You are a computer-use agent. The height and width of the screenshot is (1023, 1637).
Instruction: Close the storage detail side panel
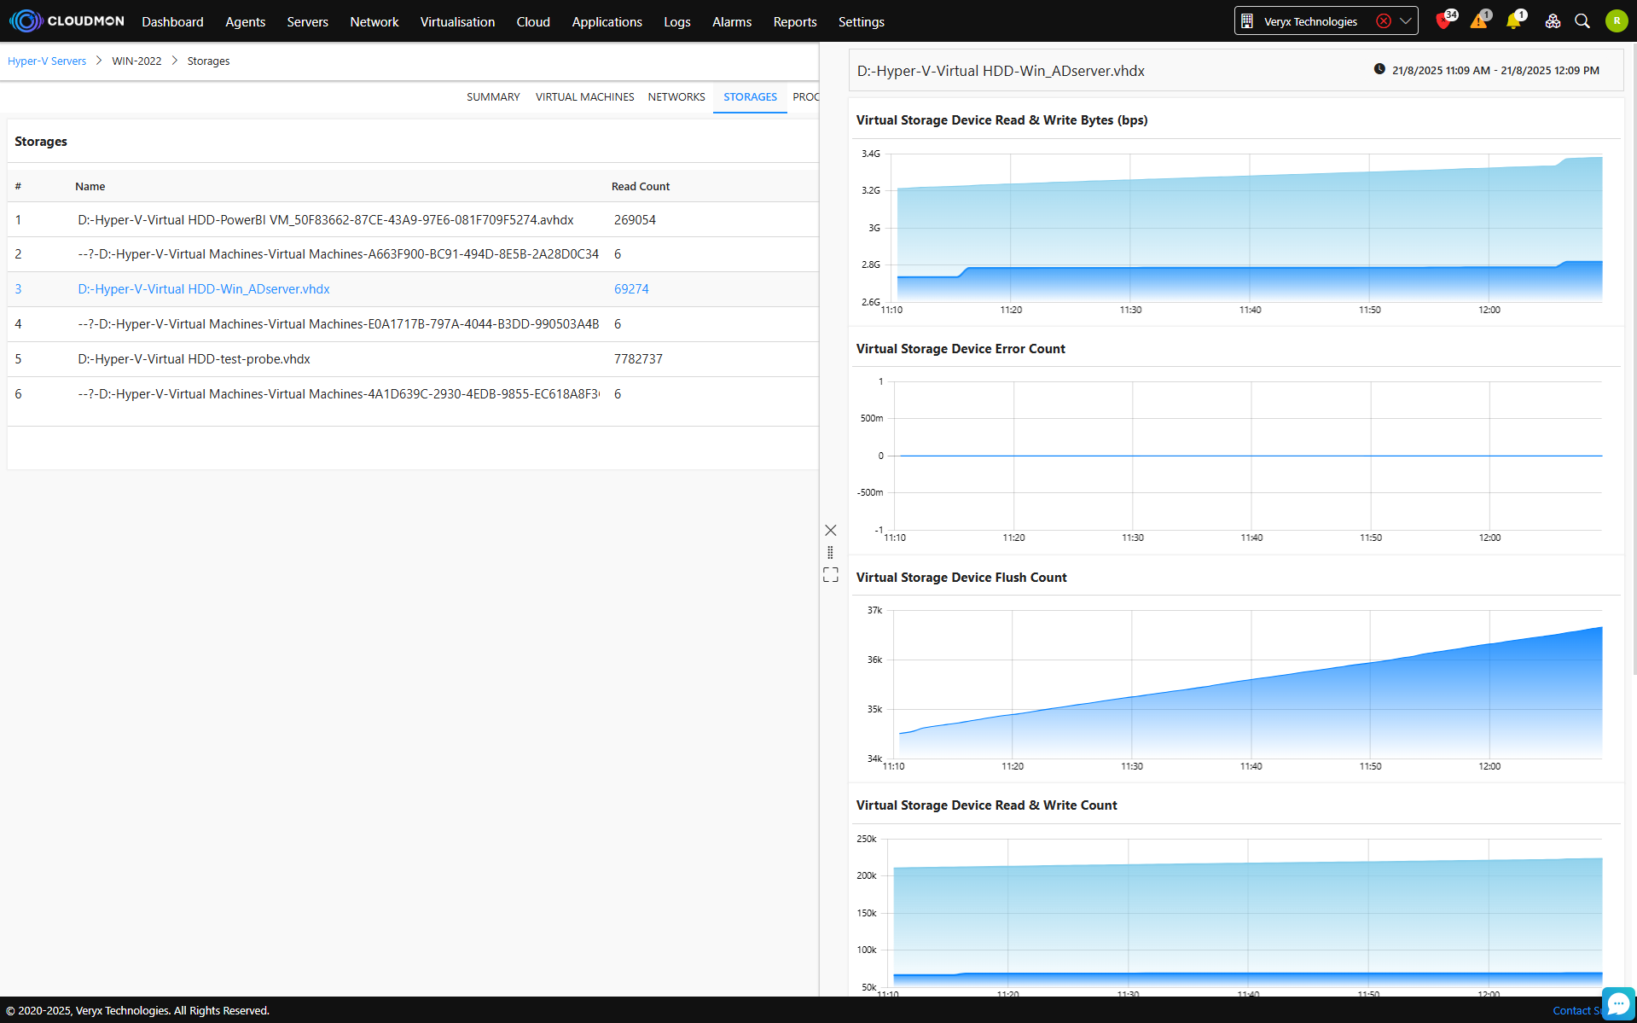pyautogui.click(x=830, y=531)
